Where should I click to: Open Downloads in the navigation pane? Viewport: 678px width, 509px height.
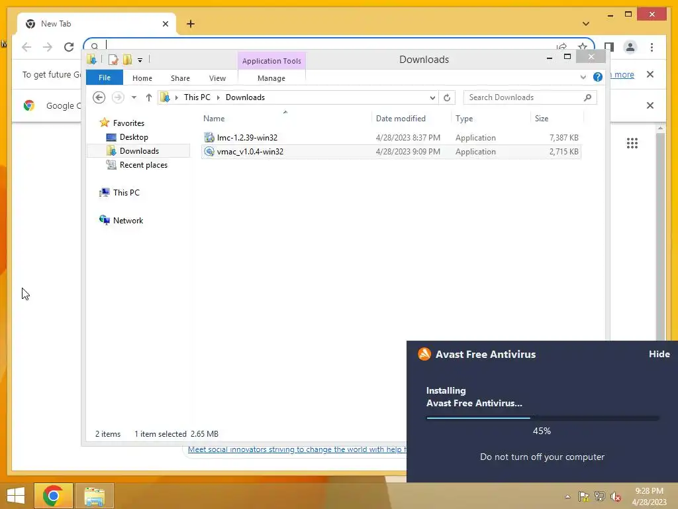(139, 150)
